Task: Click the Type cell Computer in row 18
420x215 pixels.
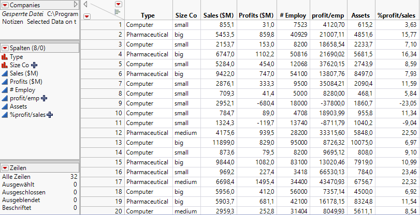Action: [x=149, y=192]
